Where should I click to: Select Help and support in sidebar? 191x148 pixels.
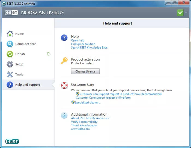coord(28,85)
